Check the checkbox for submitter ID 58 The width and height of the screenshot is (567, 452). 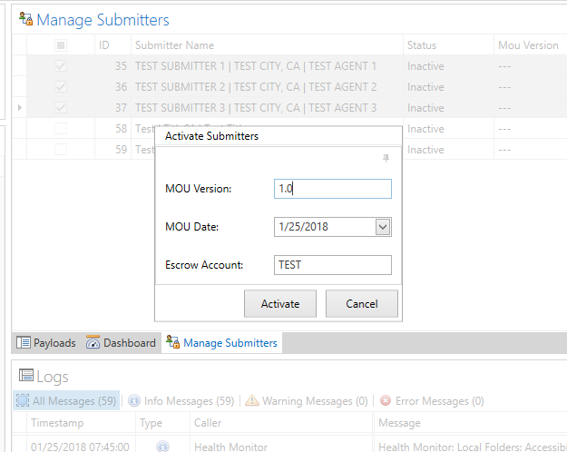pos(61,129)
